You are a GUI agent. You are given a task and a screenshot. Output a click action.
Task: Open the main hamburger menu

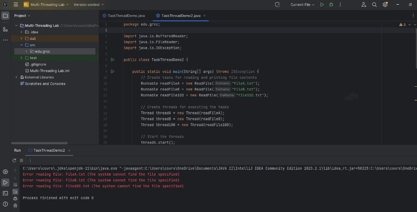coord(15,5)
